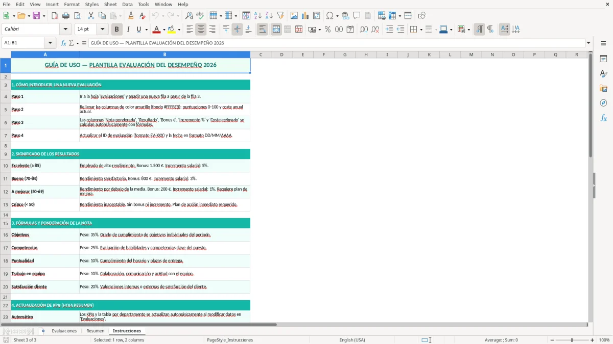This screenshot has height=344, width=613.
Task: Click zoom out minus button
Action: coord(552,340)
